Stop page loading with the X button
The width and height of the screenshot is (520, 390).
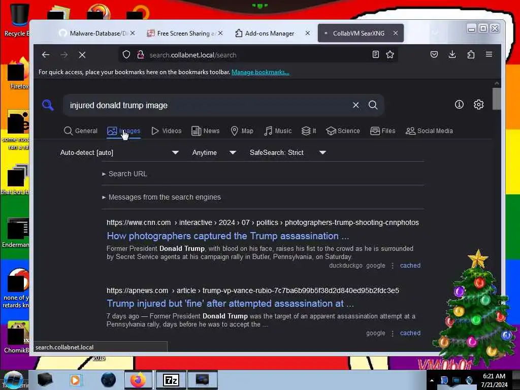click(82, 55)
